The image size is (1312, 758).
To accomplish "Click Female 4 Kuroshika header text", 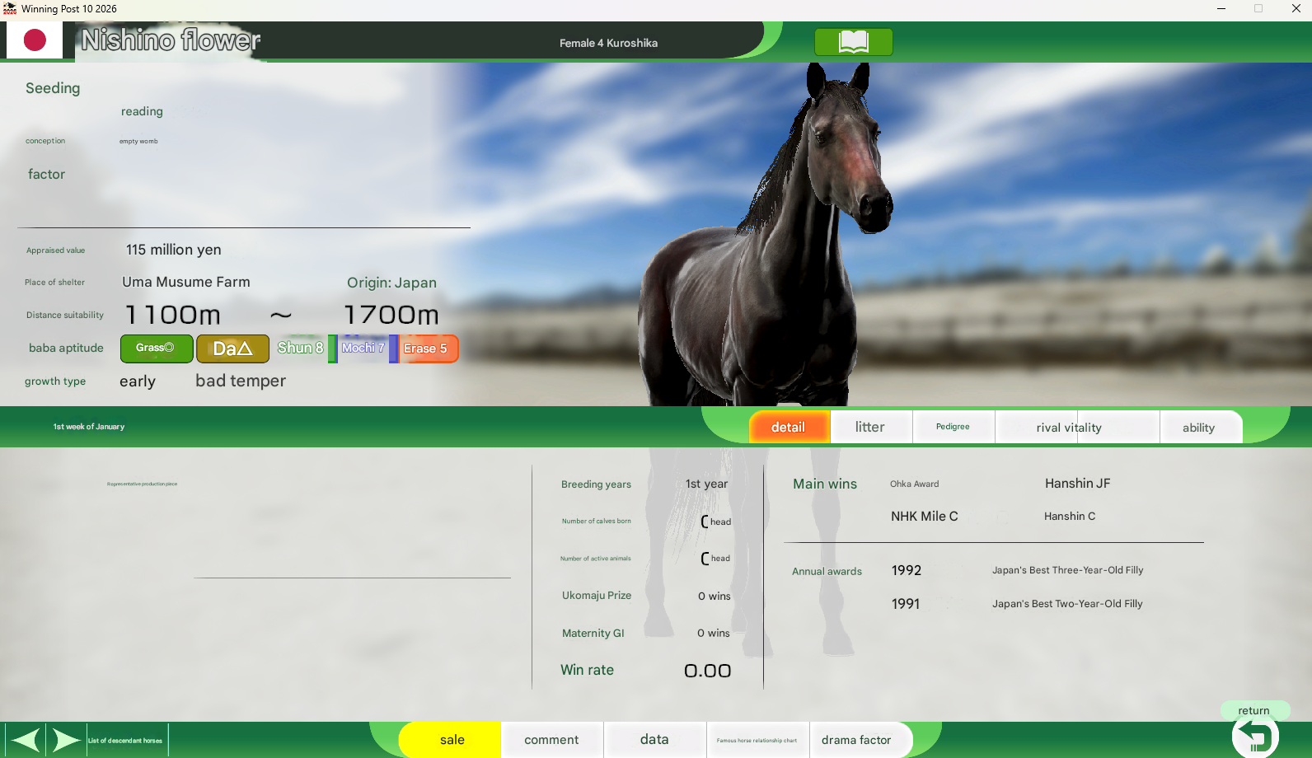I will coord(608,43).
